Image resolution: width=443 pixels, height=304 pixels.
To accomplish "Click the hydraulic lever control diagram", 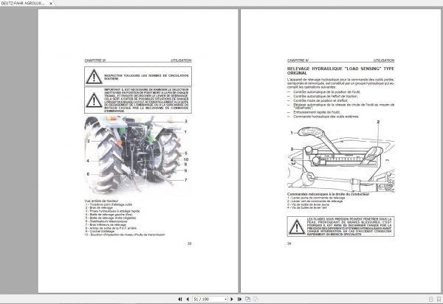I will point(340,156).
